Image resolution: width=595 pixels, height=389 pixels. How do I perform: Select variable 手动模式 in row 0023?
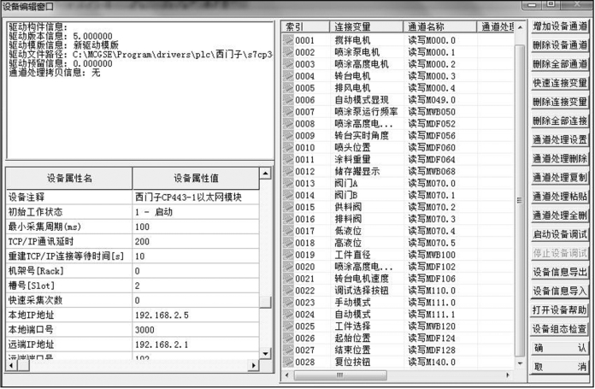pos(352,303)
